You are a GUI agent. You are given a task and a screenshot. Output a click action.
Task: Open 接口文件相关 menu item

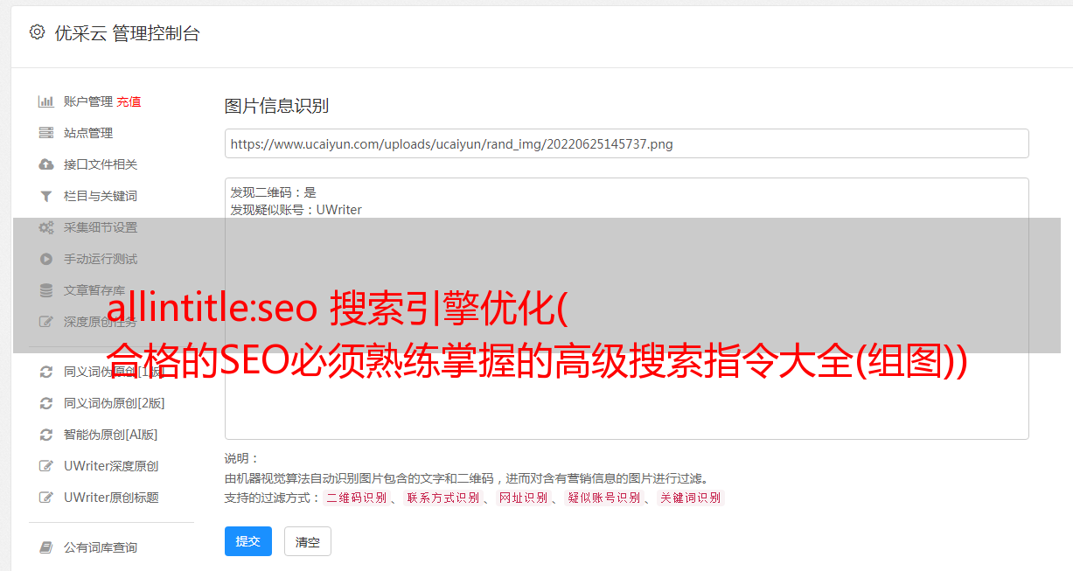101,164
